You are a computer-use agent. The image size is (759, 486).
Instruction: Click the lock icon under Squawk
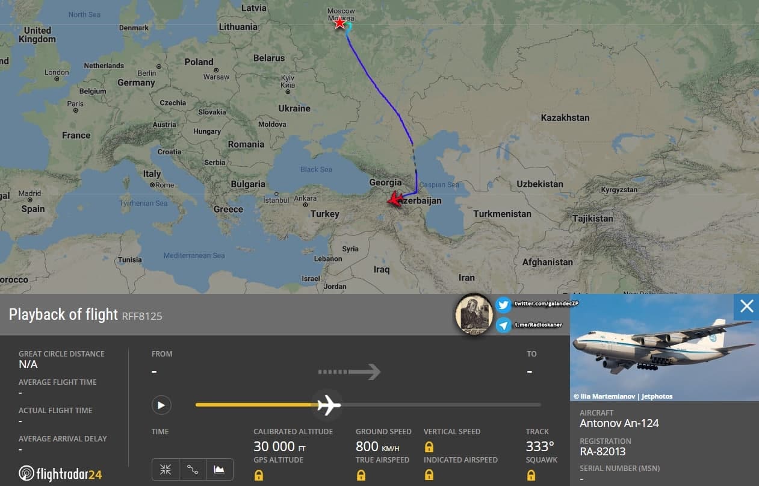[531, 475]
